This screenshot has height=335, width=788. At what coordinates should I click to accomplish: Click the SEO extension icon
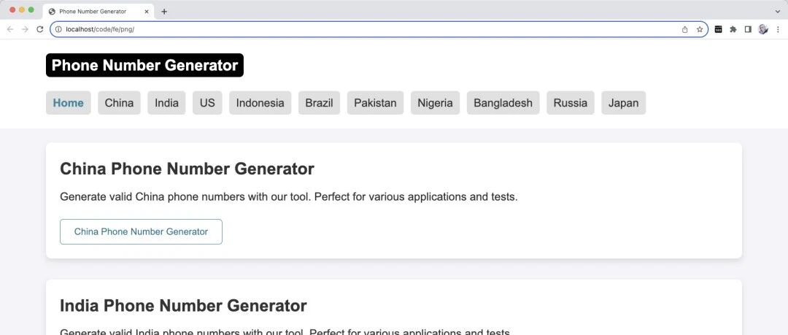(718, 29)
